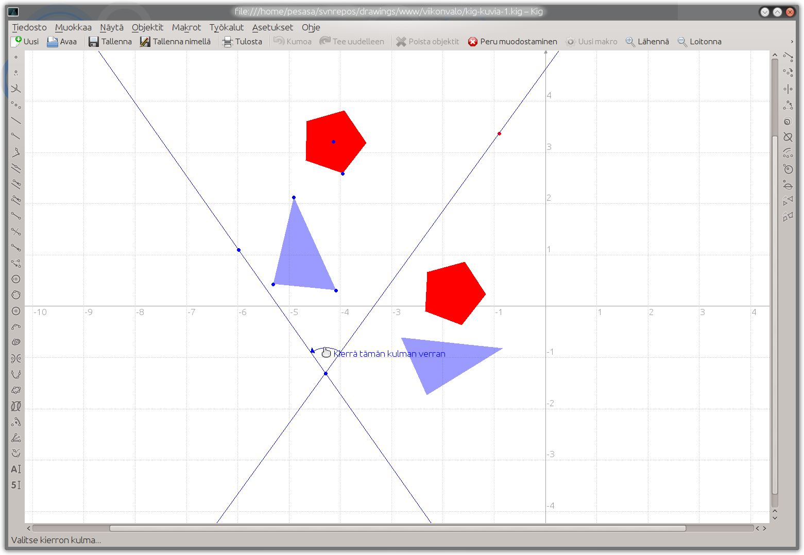Select the circle by three points tool
Screen dimensions: 804x555
coord(16,295)
